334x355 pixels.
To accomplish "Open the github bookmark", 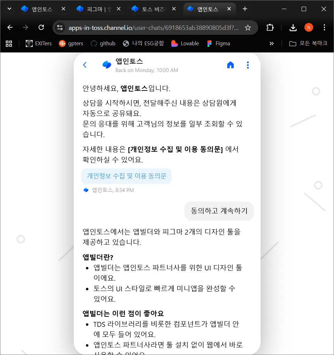I will pyautogui.click(x=103, y=44).
